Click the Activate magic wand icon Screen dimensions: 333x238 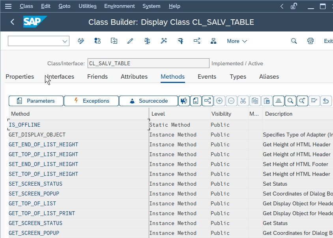164,41
